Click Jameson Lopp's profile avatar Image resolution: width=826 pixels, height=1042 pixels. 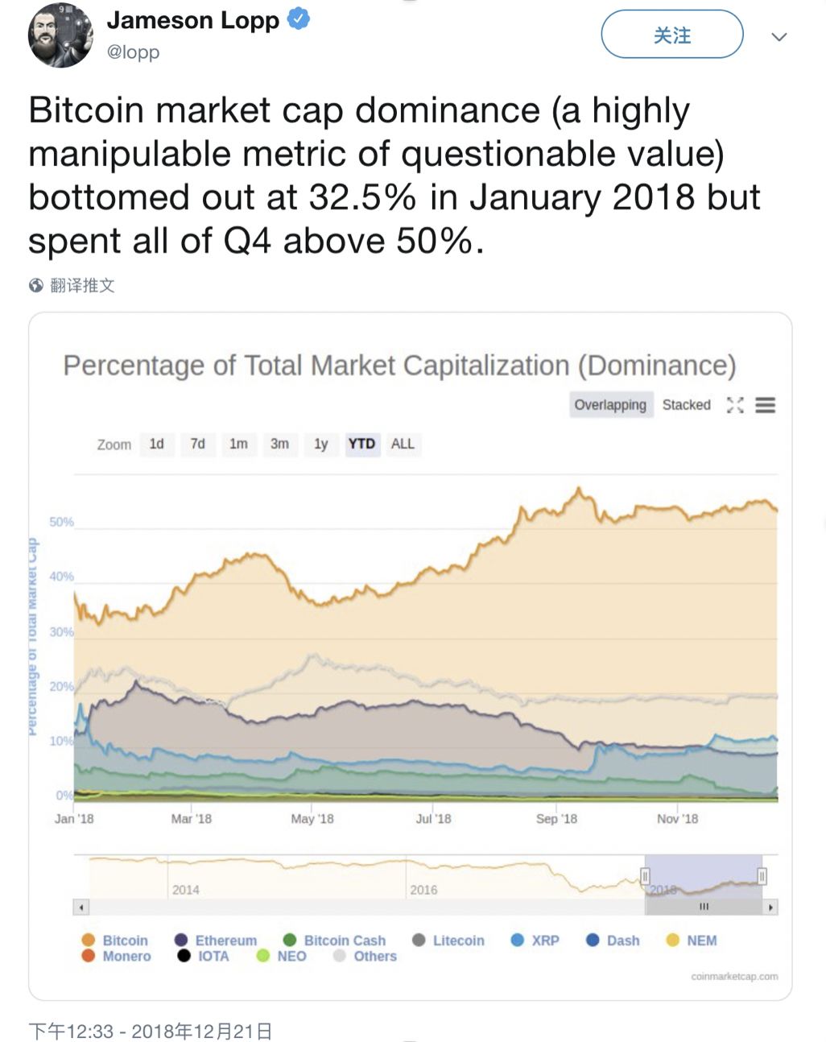[60, 35]
